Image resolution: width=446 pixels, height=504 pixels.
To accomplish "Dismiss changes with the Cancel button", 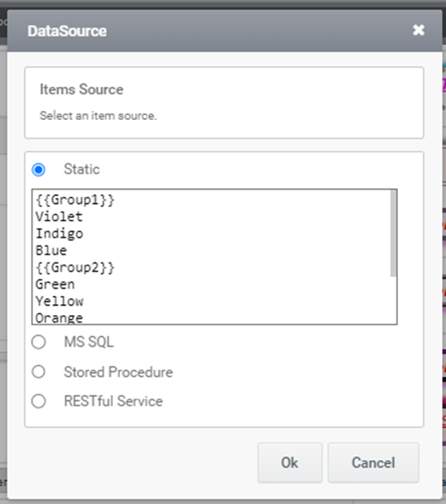I will (x=373, y=463).
